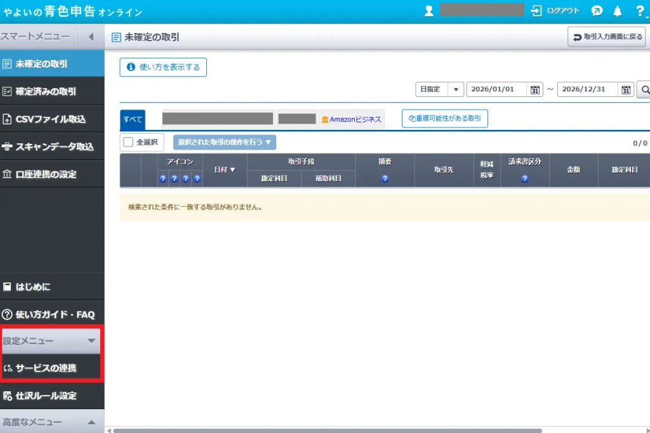Expand the 高度なメニュー section
Screen dimensions: 650x433
point(52,422)
